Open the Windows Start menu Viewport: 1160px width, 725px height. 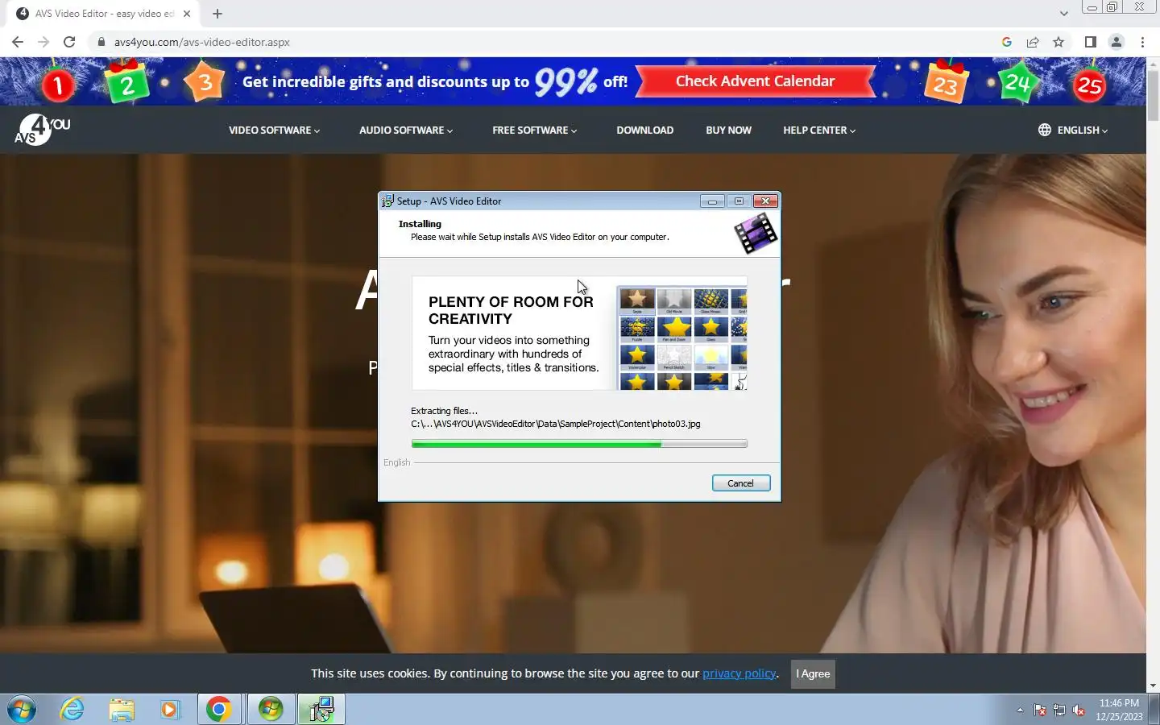(22, 710)
